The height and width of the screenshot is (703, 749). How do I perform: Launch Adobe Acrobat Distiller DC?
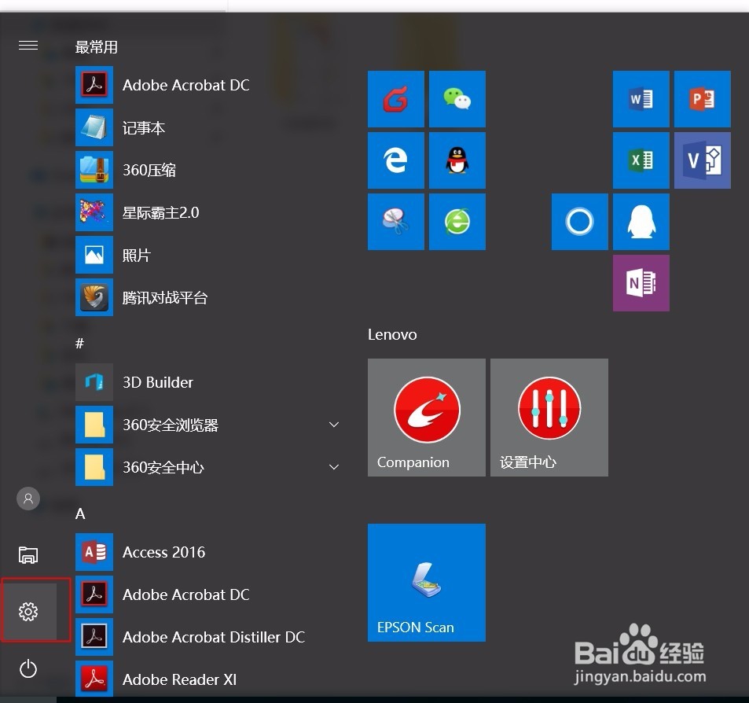[x=209, y=637]
